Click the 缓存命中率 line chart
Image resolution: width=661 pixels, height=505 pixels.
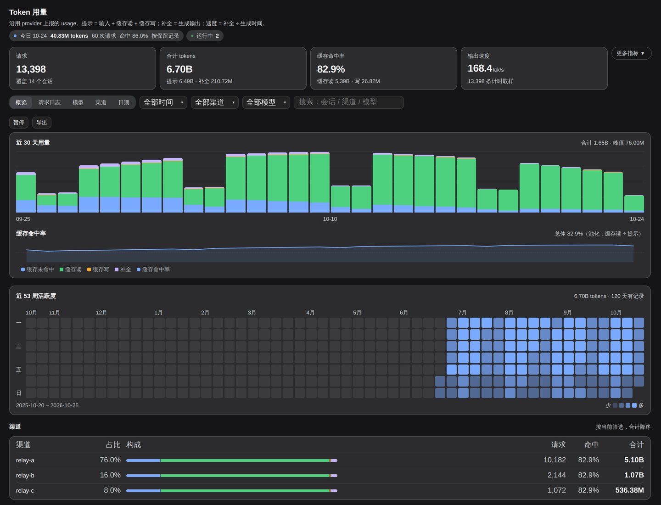330,252
